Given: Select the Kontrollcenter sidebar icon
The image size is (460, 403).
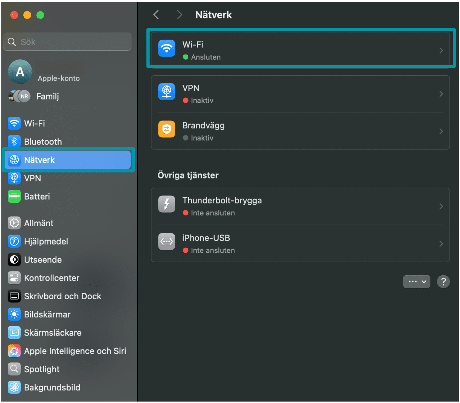Looking at the screenshot, I should tap(14, 278).
